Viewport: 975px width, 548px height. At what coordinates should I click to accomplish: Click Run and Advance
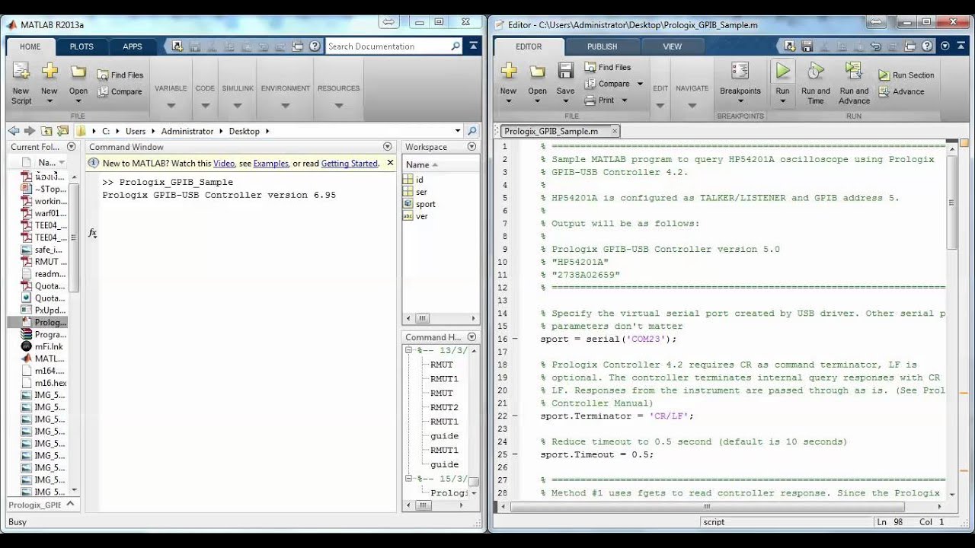pyautogui.click(x=854, y=83)
